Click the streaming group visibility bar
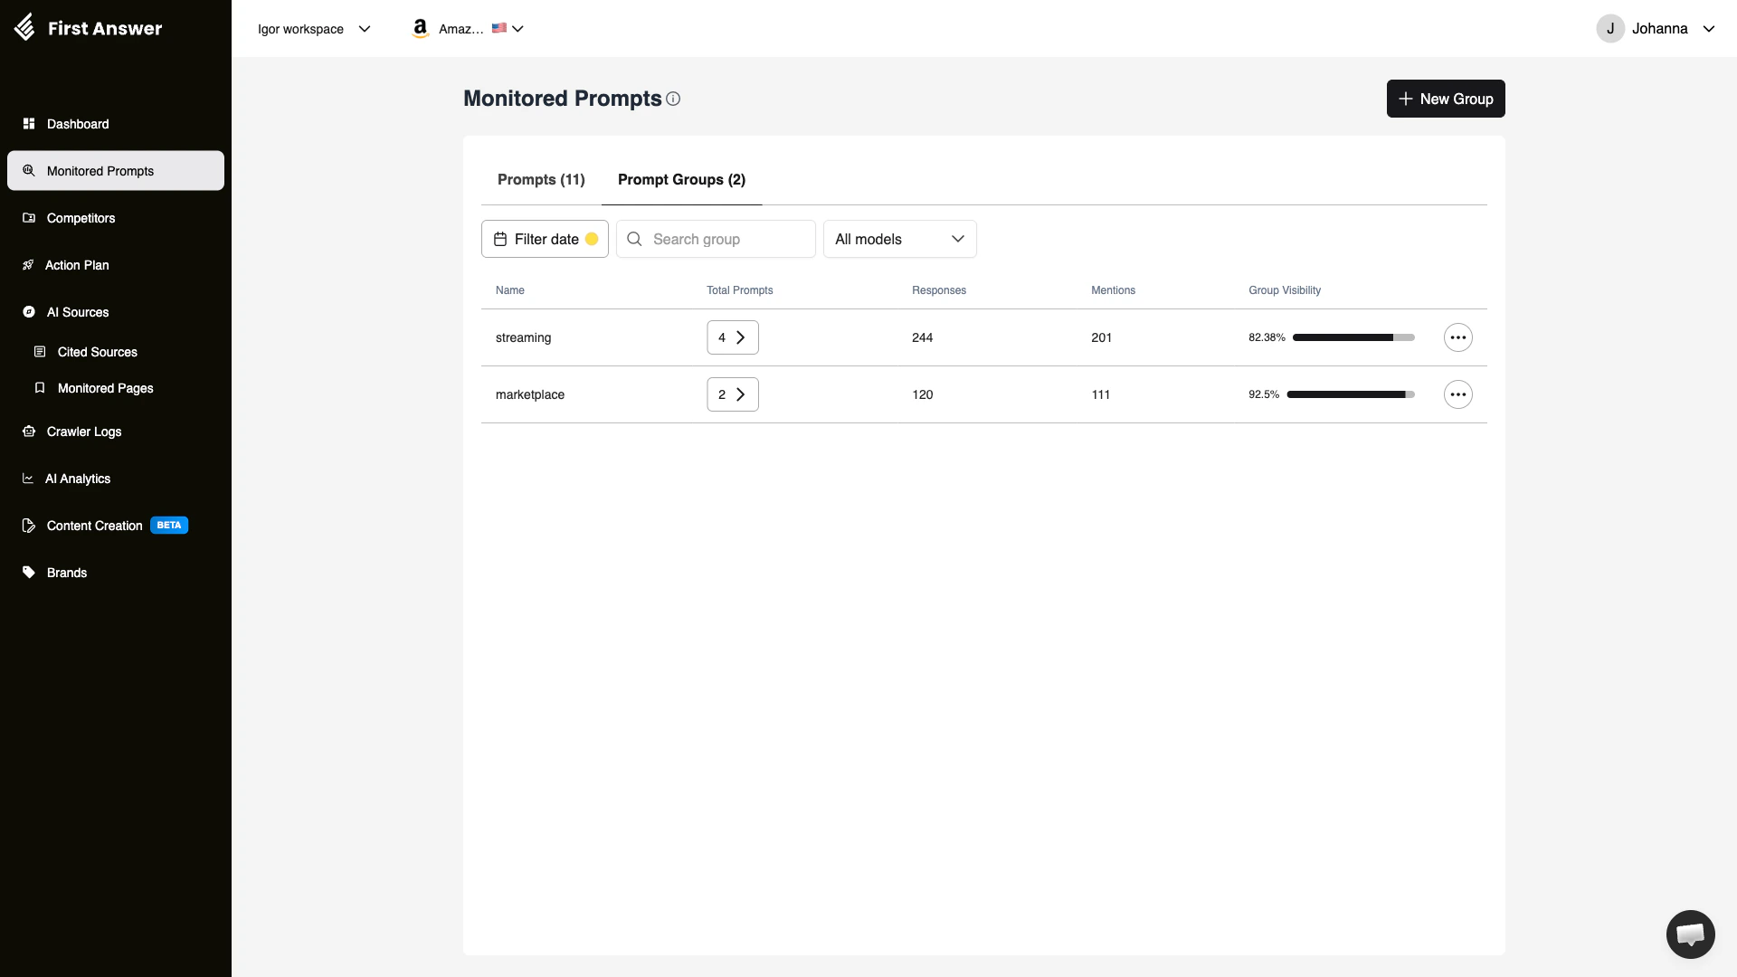Image resolution: width=1737 pixels, height=977 pixels. pos(1352,337)
